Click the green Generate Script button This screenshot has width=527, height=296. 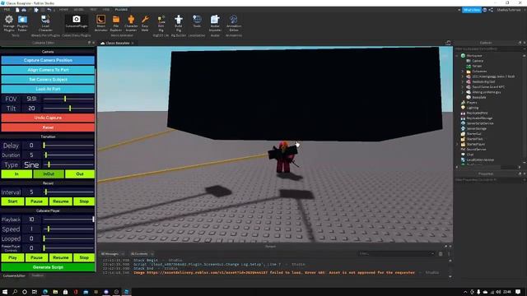48,267
